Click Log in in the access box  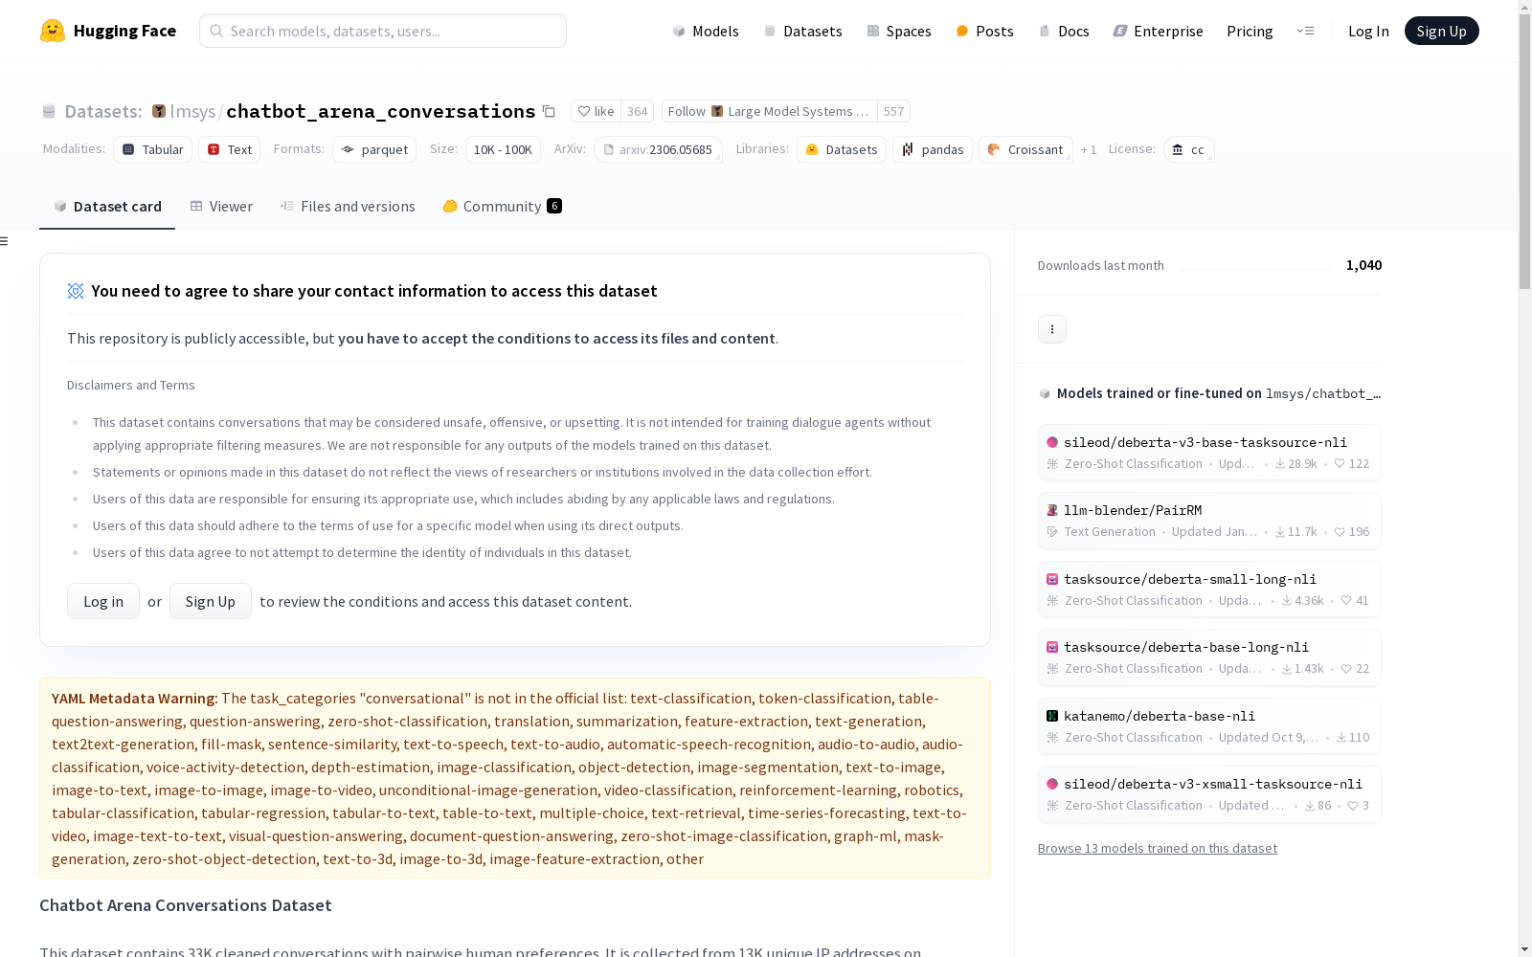point(103,601)
